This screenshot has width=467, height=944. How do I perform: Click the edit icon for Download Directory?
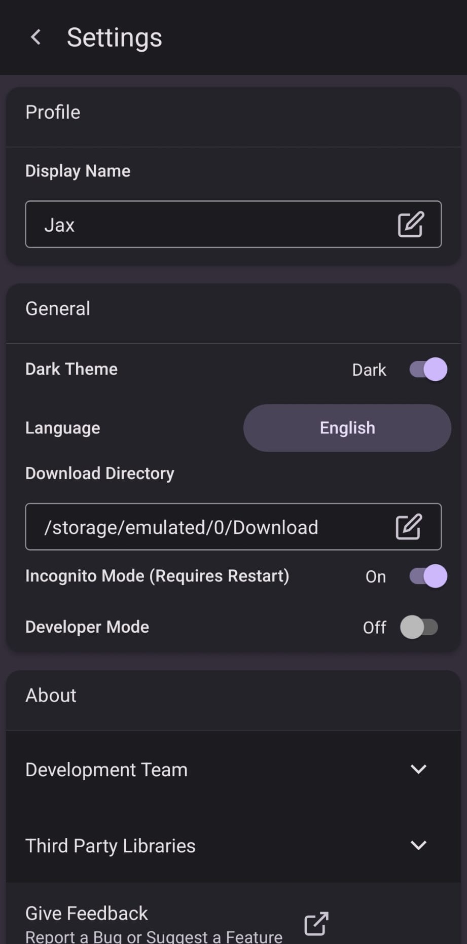coord(408,527)
